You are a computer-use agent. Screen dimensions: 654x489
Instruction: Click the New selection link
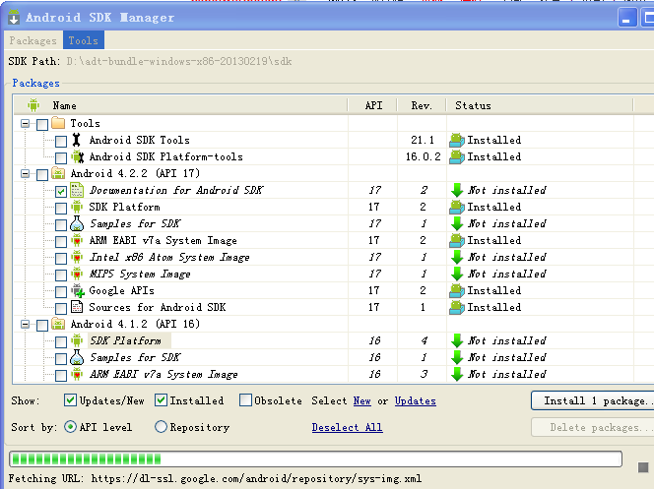pos(362,400)
